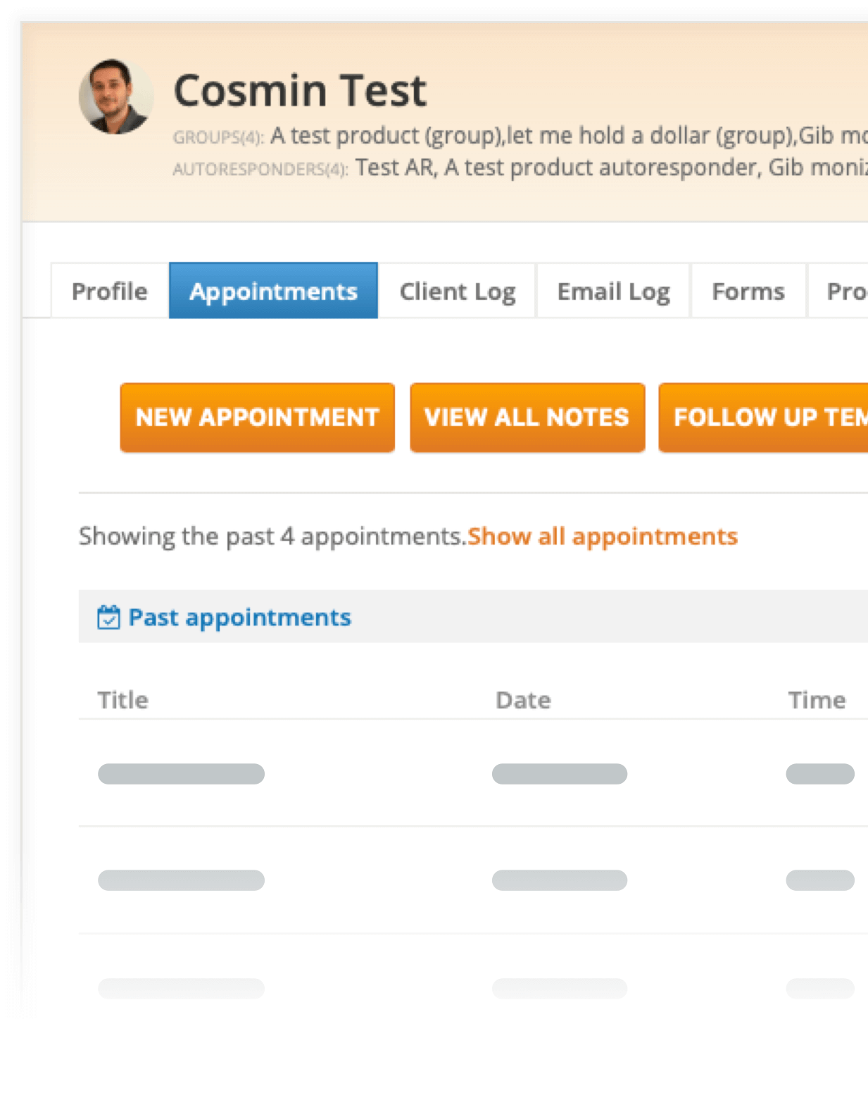868x1107 pixels.
Task: Click the Groups list text in header
Action: coord(569,135)
